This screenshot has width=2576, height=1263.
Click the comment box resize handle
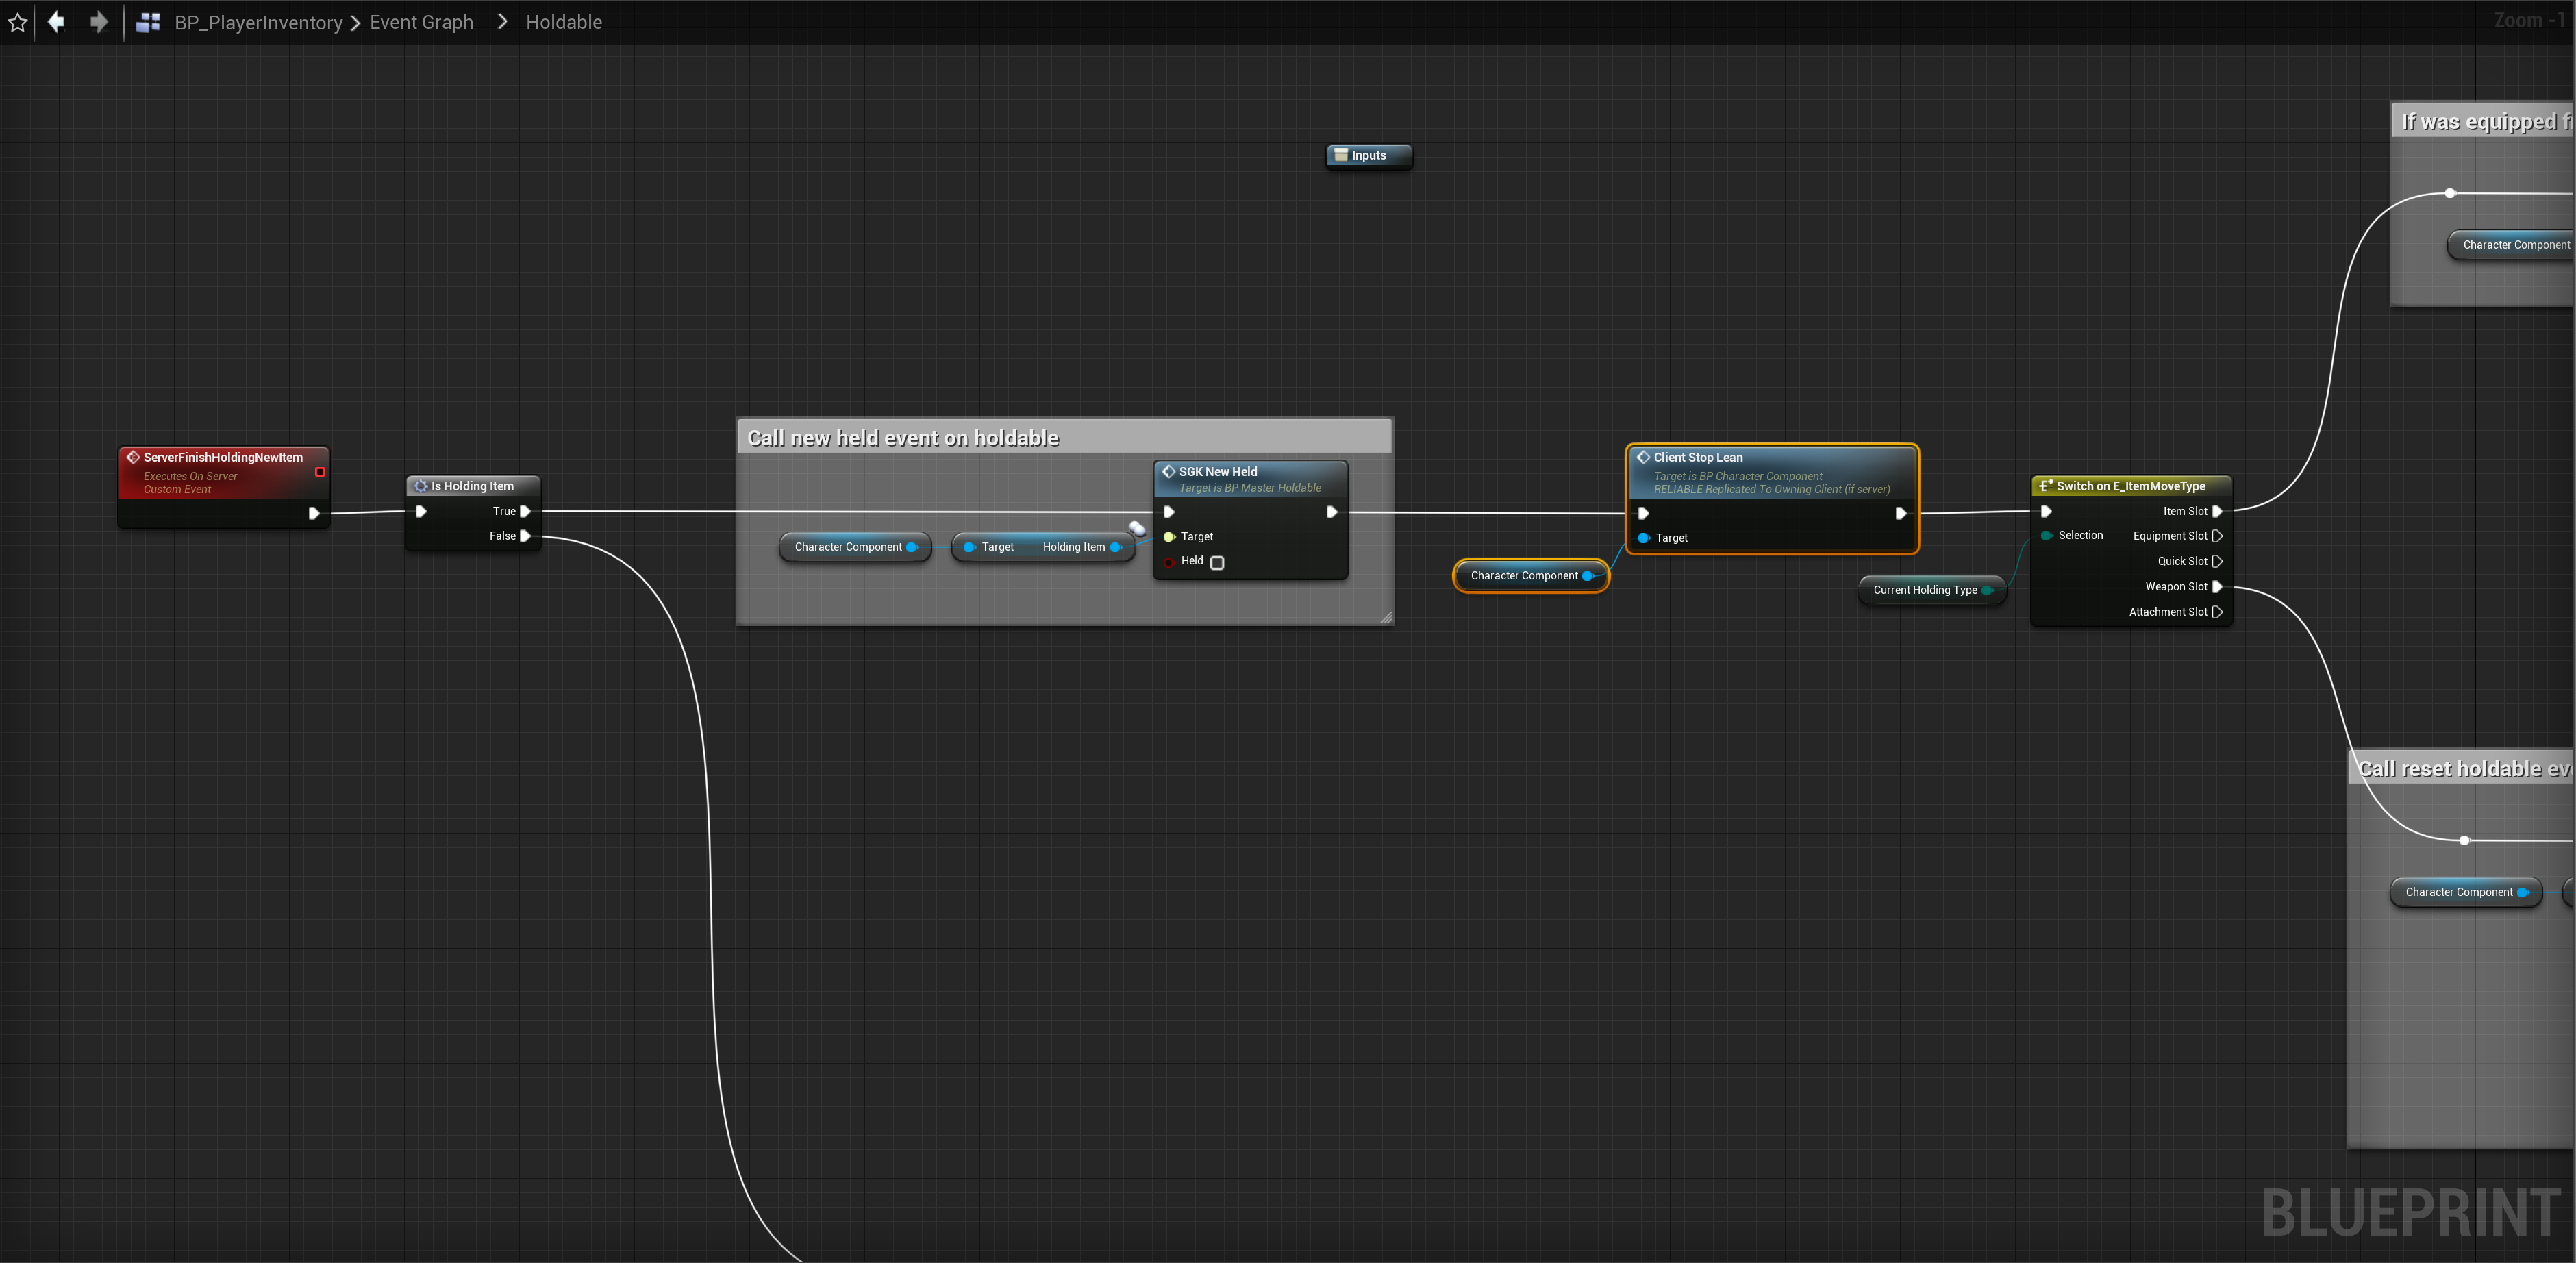[x=1385, y=618]
